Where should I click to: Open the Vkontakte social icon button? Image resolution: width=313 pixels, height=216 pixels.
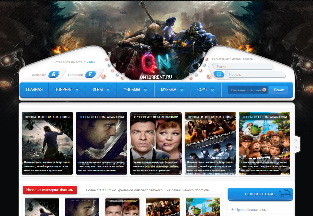[x=54, y=74]
